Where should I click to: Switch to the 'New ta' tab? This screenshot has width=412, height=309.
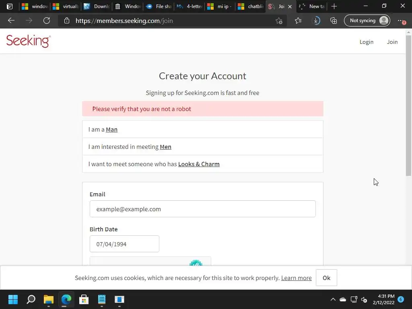312,6
